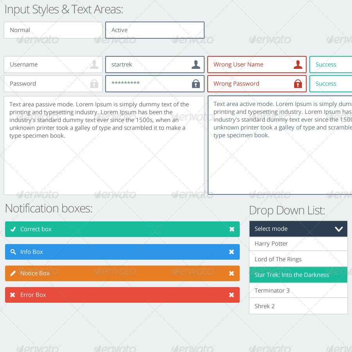Screen dimensions: 352x352
Task: Choose Terminator 3 from the drop down list
Action: point(298,290)
